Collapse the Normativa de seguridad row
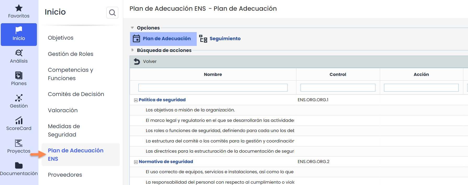Screen dimensions: 468x185 click(x=136, y=162)
